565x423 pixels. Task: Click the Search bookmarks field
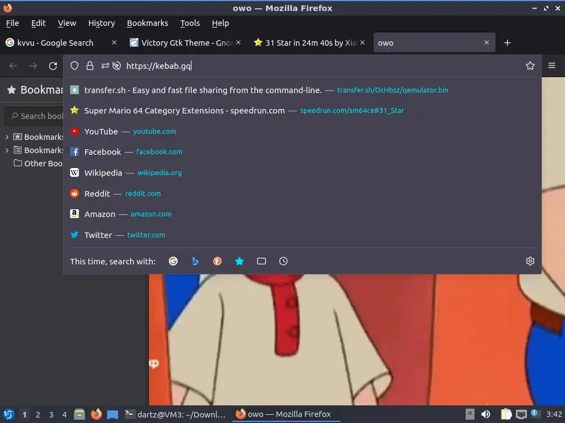pyautogui.click(x=35, y=116)
